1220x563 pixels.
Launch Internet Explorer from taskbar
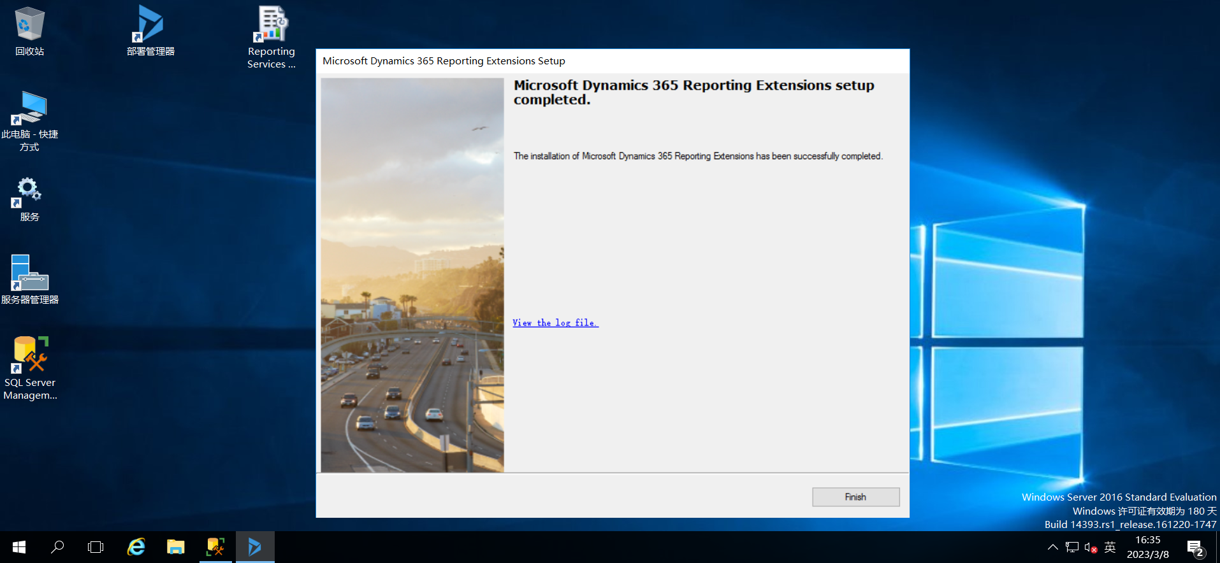(x=136, y=547)
